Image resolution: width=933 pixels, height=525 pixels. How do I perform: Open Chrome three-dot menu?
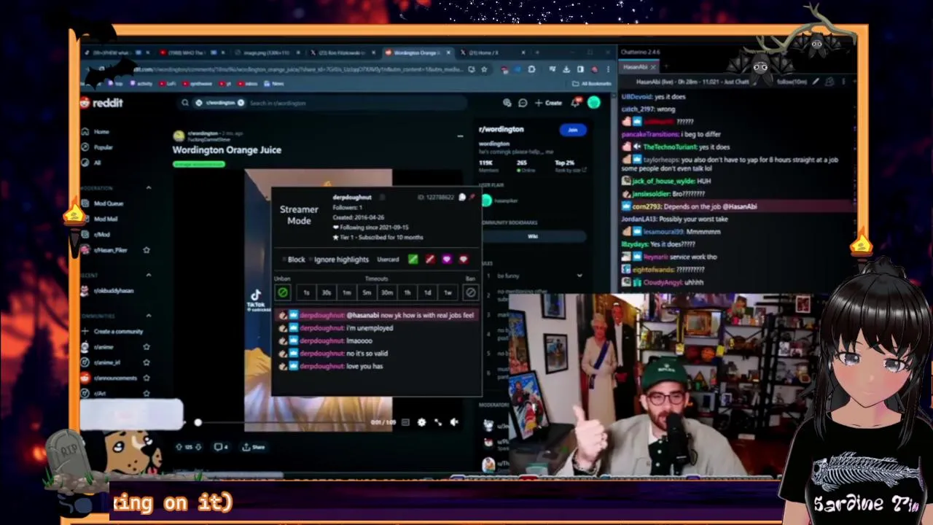[607, 69]
